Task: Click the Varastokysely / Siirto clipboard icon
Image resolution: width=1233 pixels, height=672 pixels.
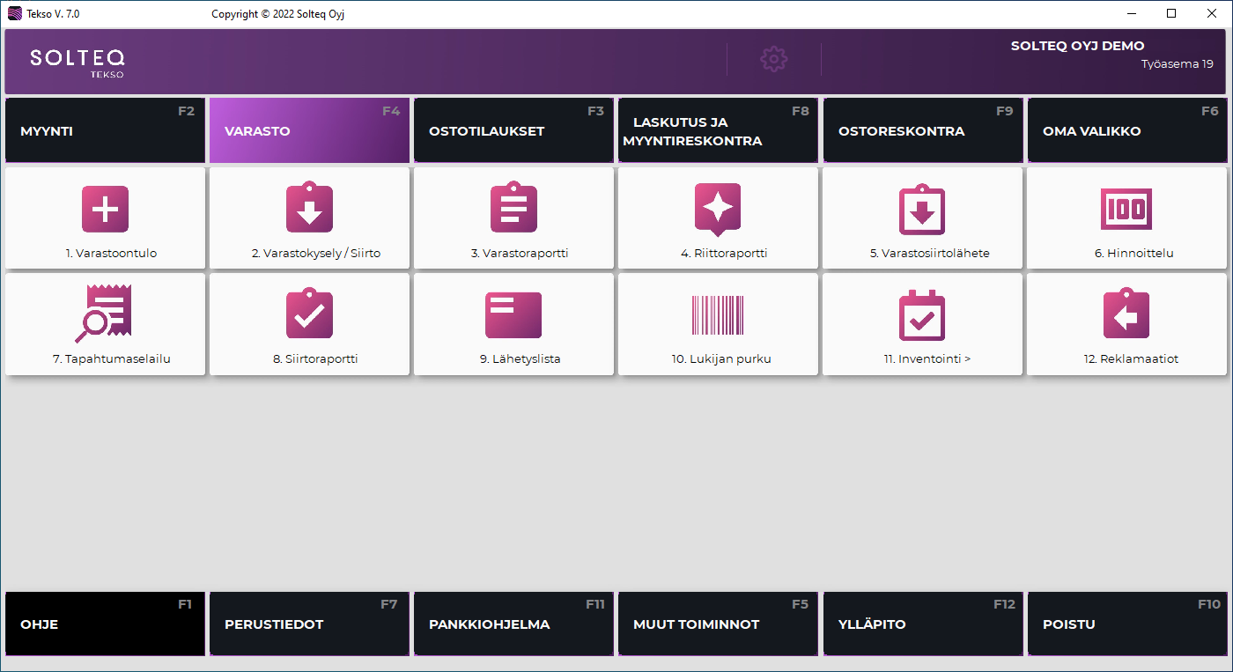Action: click(x=309, y=210)
